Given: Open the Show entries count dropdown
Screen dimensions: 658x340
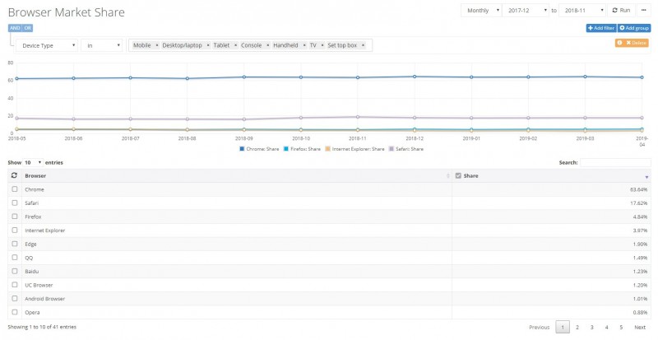Looking at the screenshot, I should click(x=33, y=162).
